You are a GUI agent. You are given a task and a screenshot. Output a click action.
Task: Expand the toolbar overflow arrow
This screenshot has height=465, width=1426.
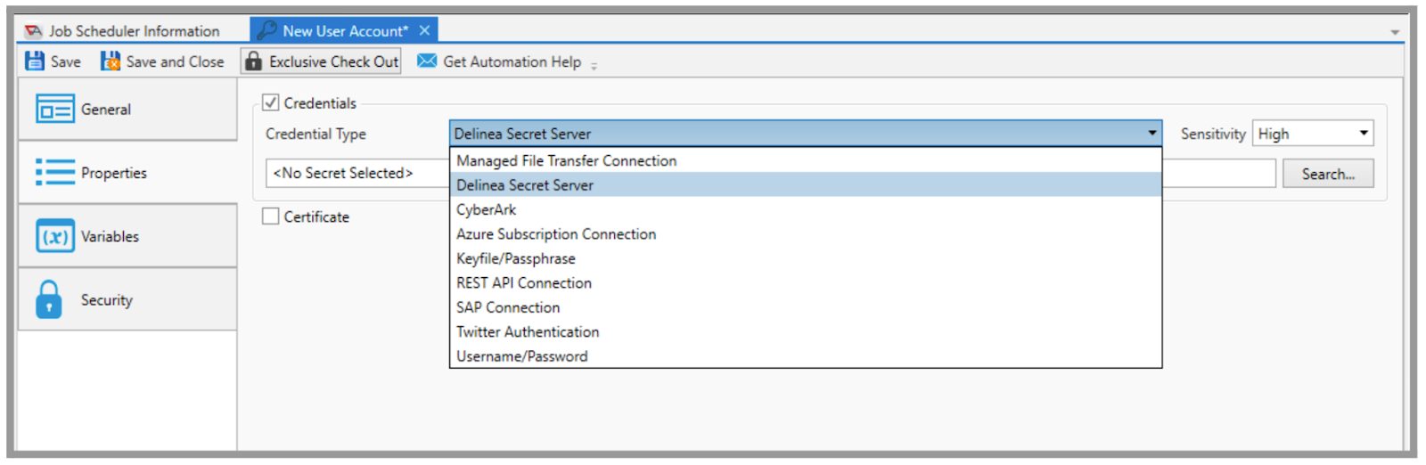(x=594, y=66)
